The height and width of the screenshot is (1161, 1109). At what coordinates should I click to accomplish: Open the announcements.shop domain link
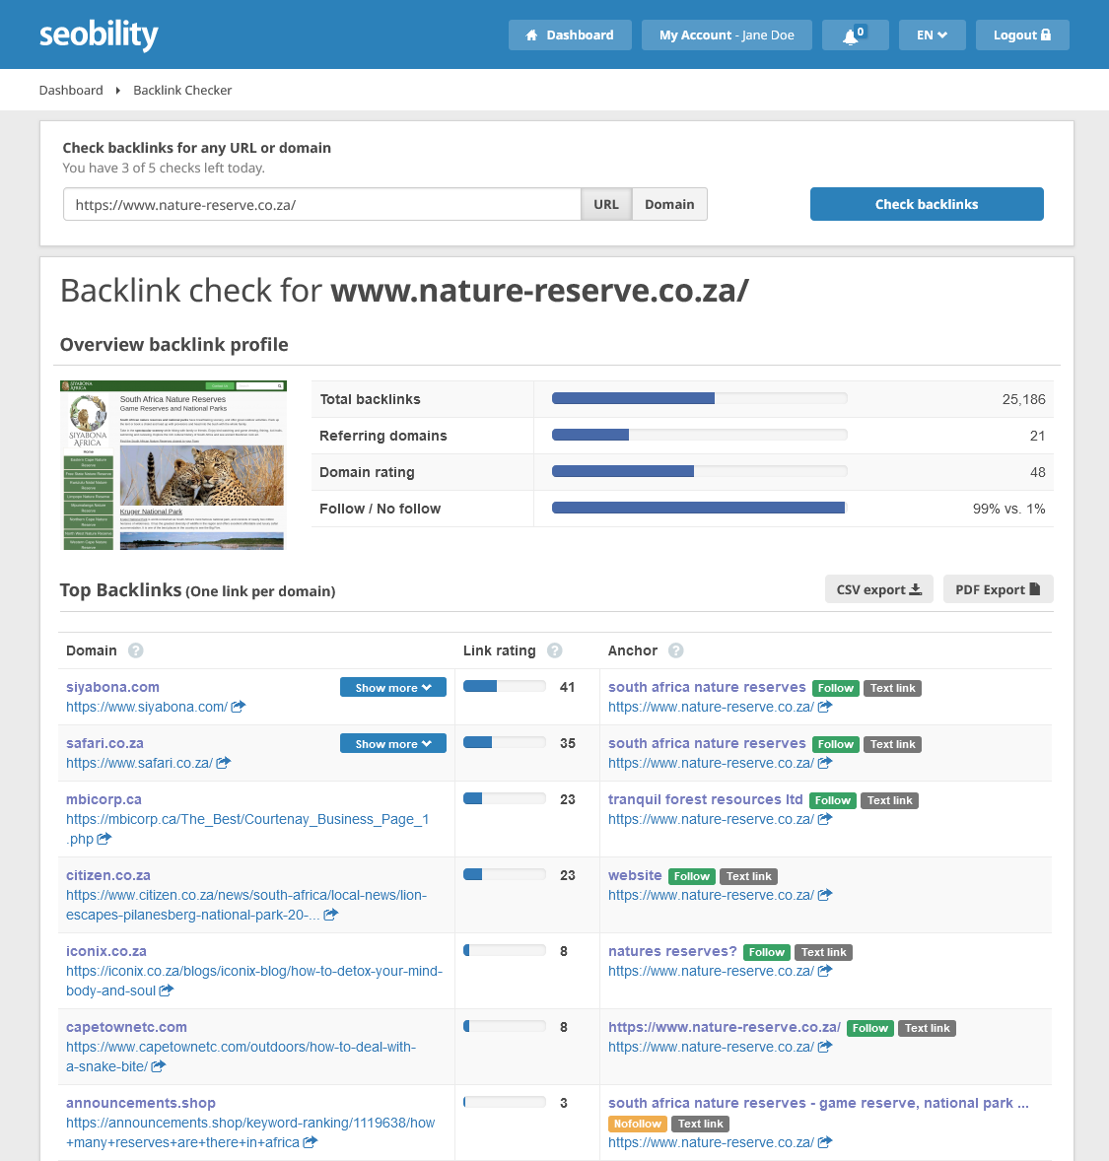pyautogui.click(x=141, y=1103)
